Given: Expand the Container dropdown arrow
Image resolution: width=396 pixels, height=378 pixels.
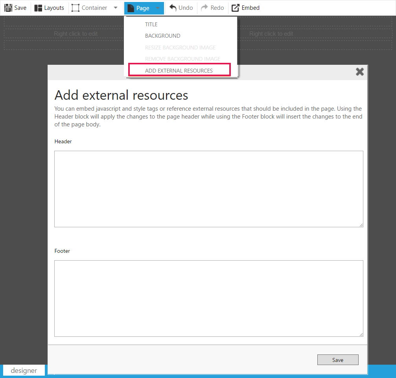Looking at the screenshot, I should 116,8.
